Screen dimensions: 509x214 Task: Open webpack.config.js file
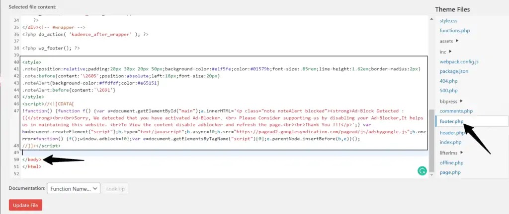coord(459,61)
